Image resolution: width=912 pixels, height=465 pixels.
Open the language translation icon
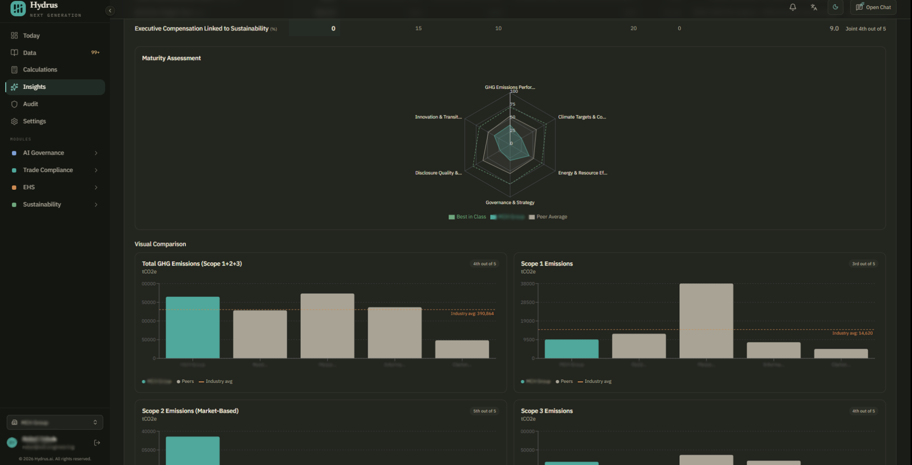[x=814, y=7]
